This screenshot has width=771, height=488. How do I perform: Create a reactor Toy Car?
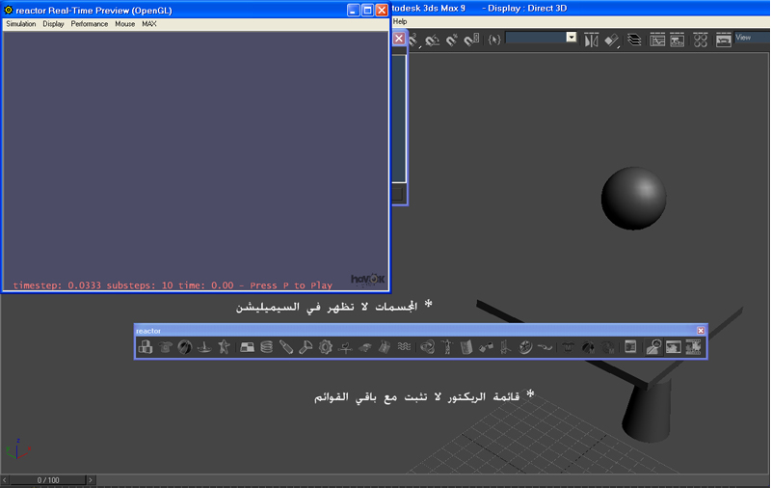click(365, 347)
